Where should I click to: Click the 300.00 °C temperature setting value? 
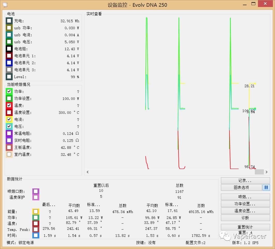(69, 113)
